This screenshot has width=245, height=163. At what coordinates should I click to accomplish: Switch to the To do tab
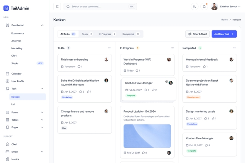coord(87,34)
